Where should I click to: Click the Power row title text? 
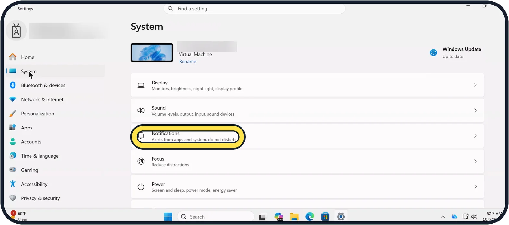click(158, 184)
